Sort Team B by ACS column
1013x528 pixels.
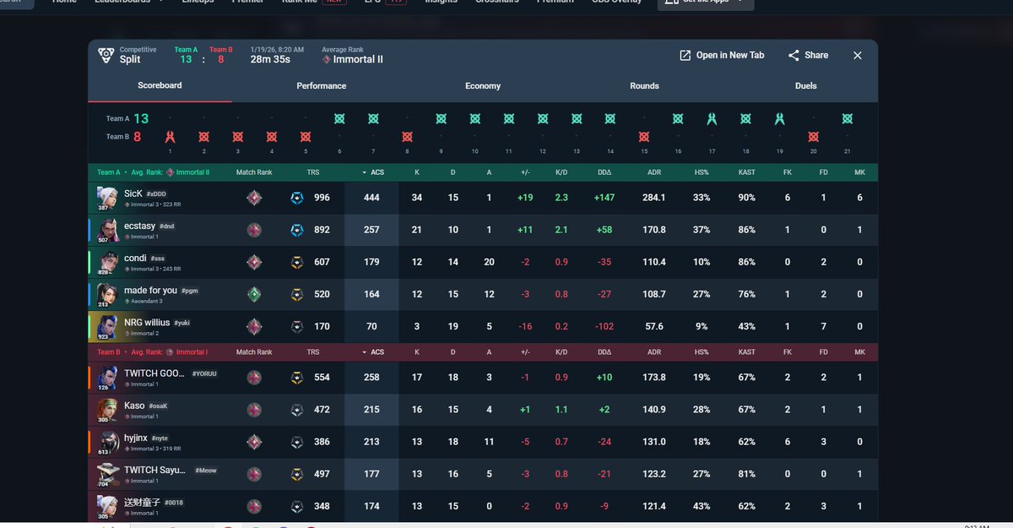371,352
